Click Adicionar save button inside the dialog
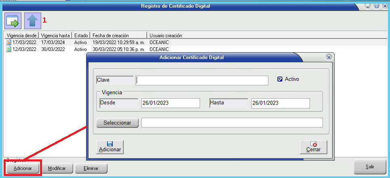Screen dimensions: 390x178 110,146
